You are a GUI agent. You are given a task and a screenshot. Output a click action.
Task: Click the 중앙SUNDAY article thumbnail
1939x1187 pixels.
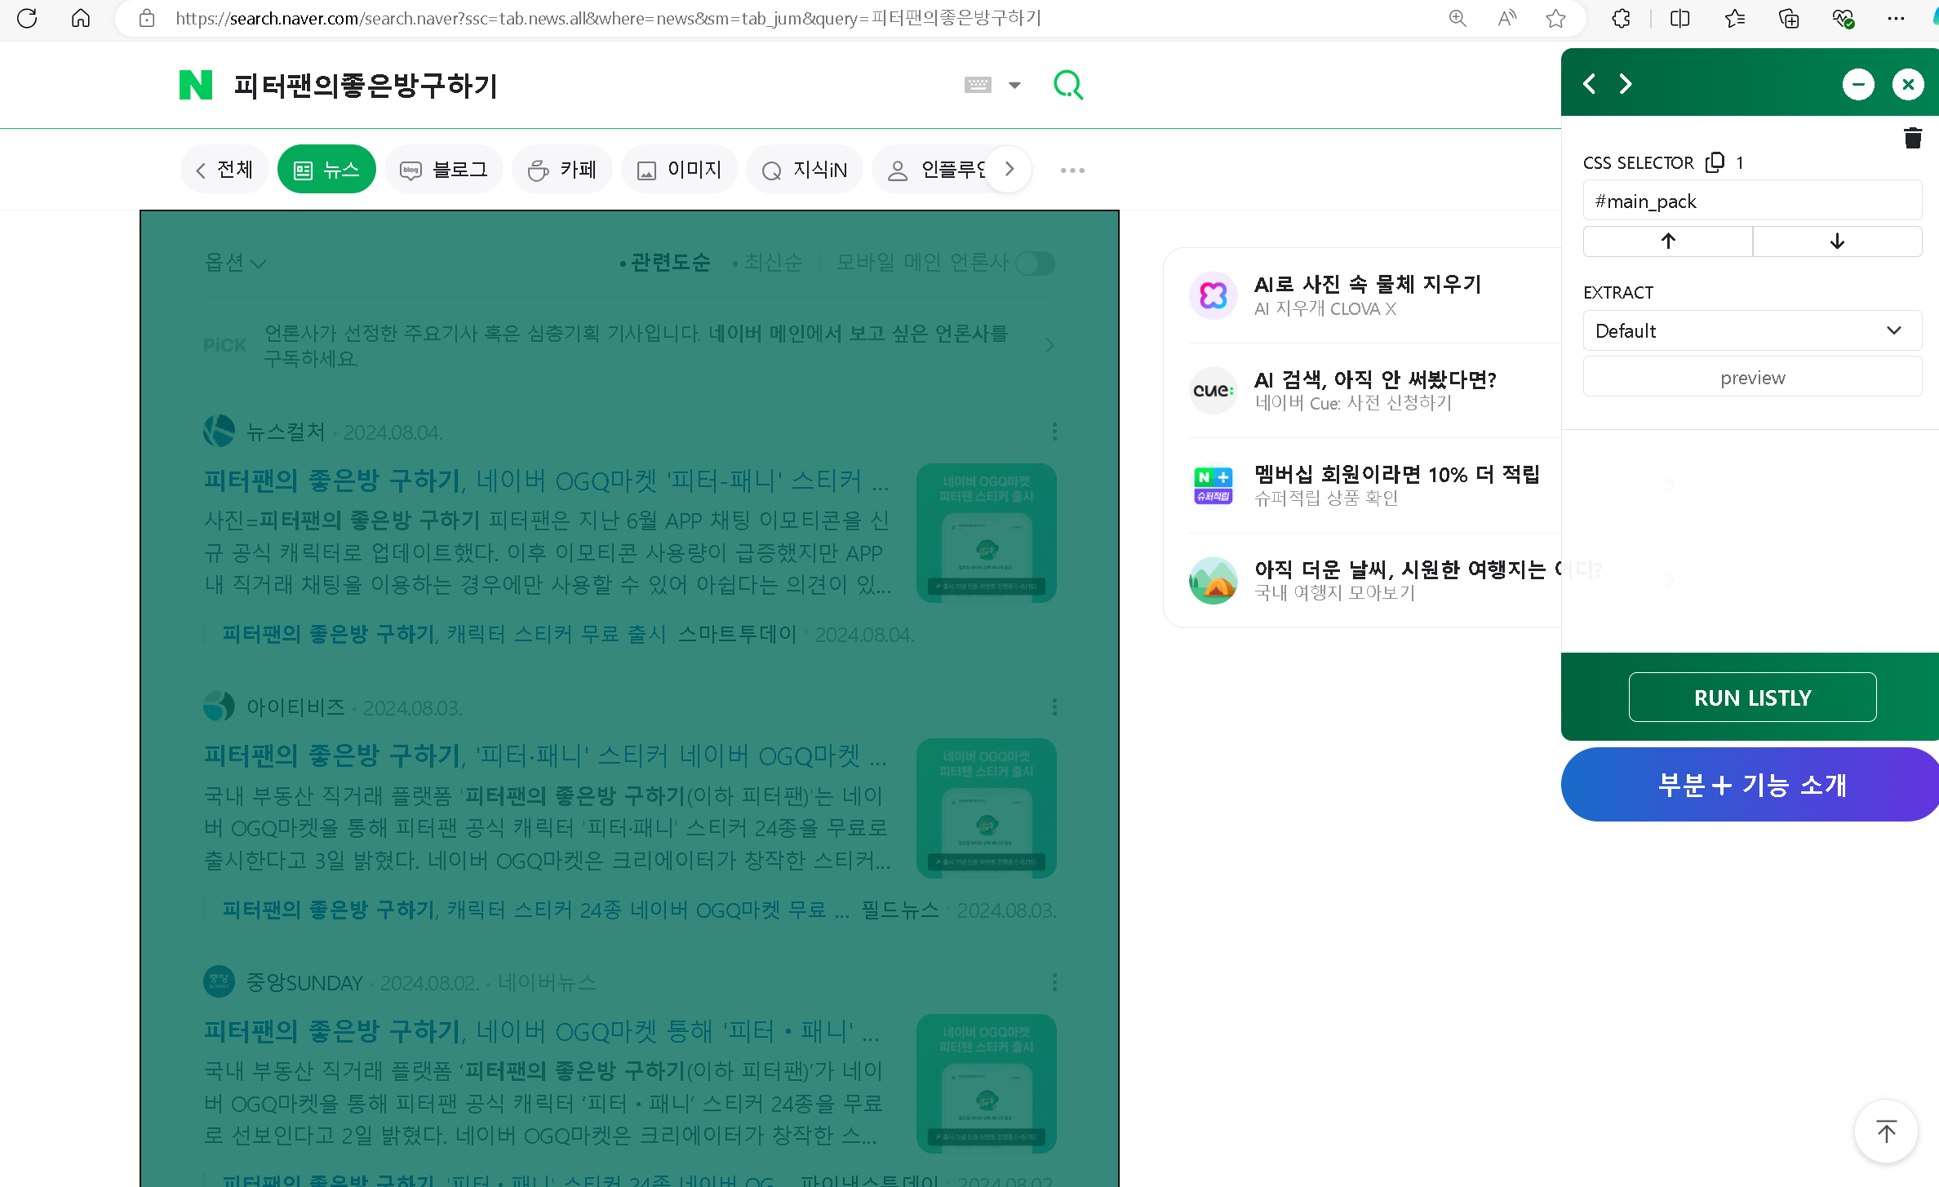[987, 1083]
